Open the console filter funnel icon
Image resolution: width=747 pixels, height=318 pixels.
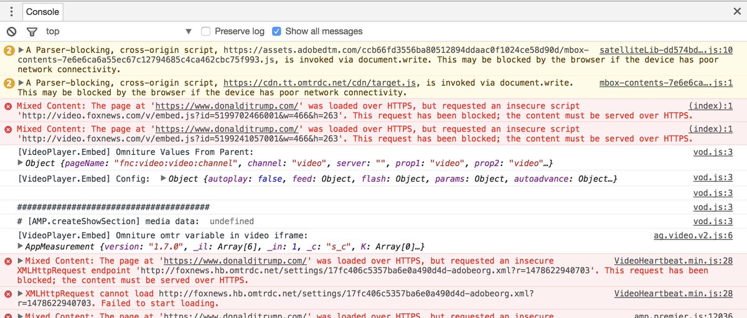[x=32, y=32]
